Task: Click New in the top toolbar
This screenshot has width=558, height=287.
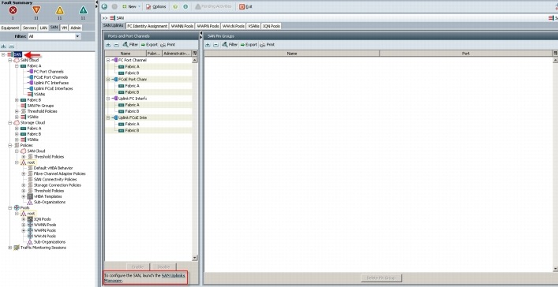Action: (x=129, y=6)
